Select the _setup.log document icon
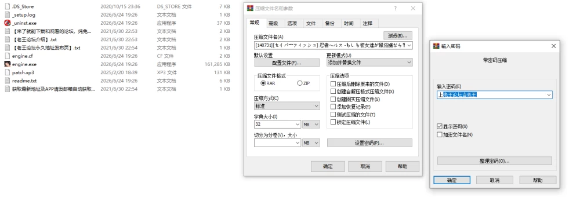Image resolution: width=580 pixels, height=223 pixels. [x=7, y=14]
